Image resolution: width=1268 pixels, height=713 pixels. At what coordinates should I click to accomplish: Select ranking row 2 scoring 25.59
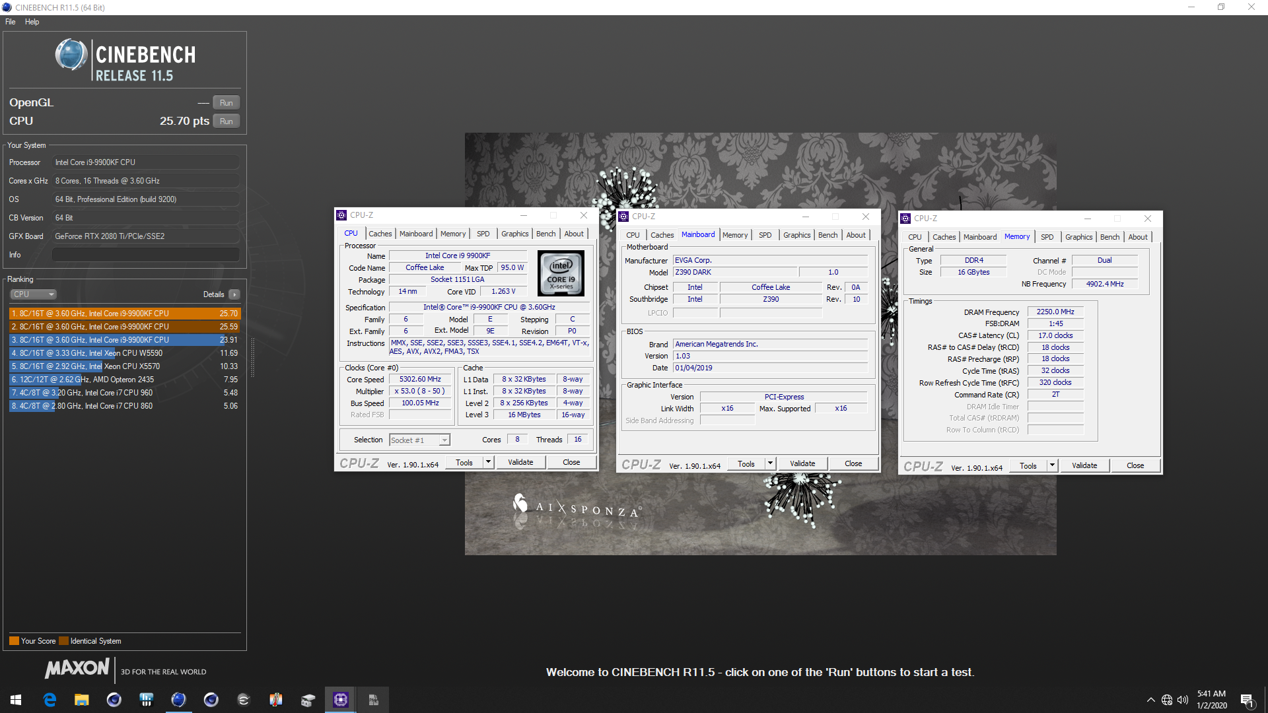[x=125, y=327]
